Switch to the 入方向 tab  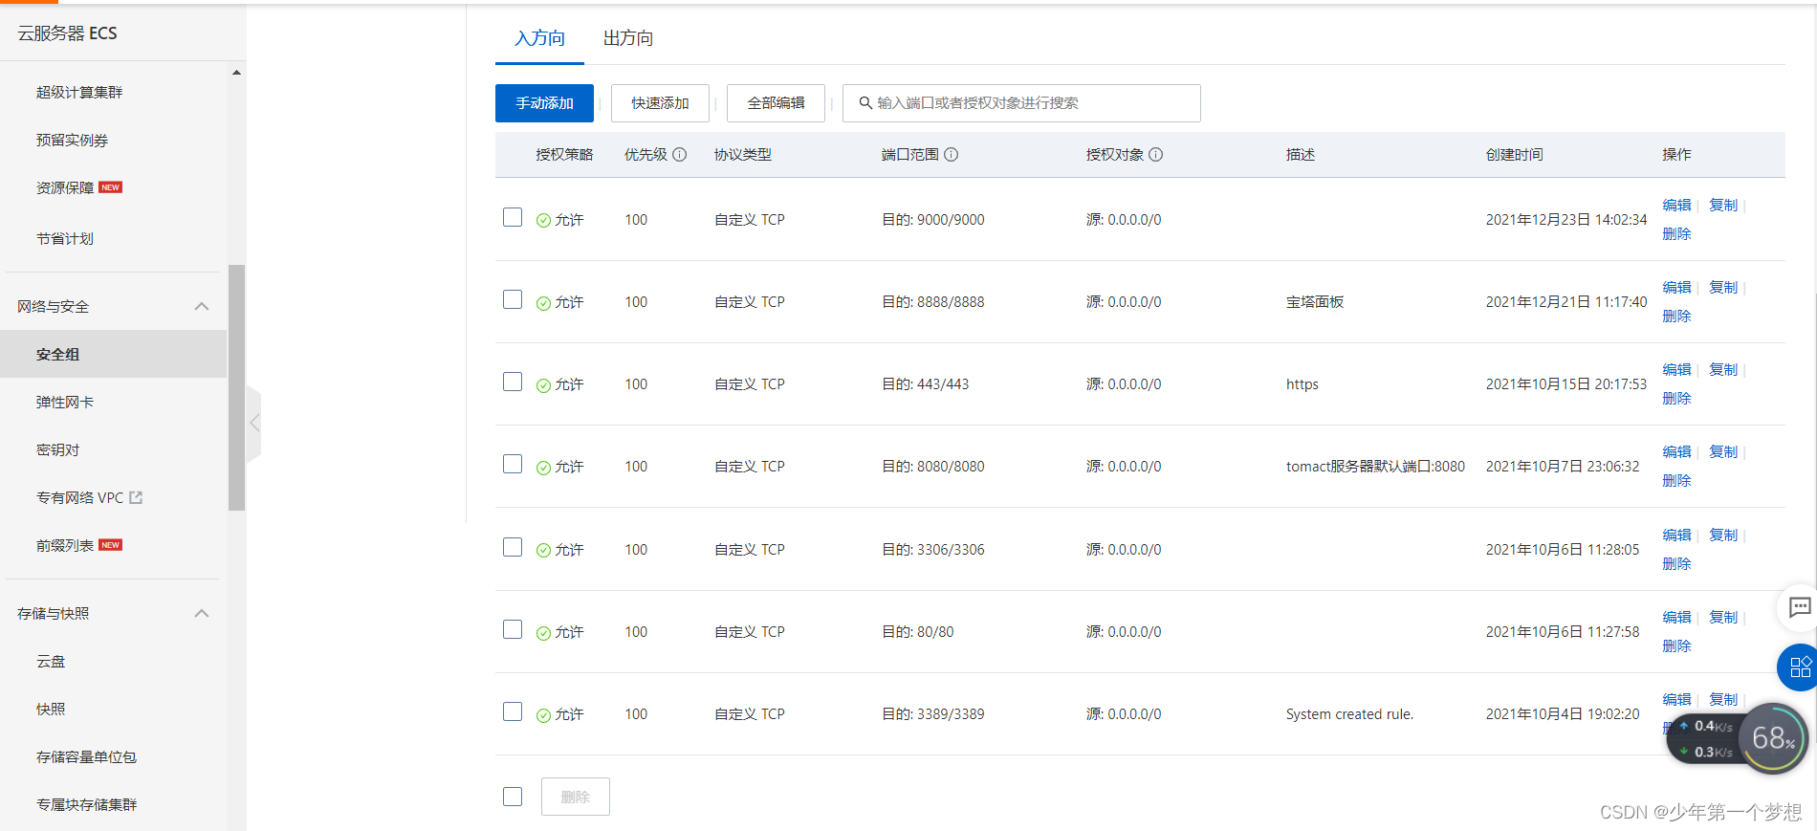click(539, 38)
